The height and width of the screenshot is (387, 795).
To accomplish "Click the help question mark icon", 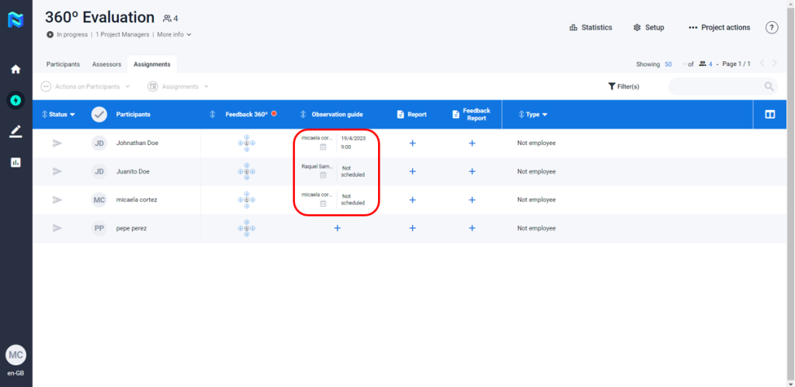I will pos(772,27).
